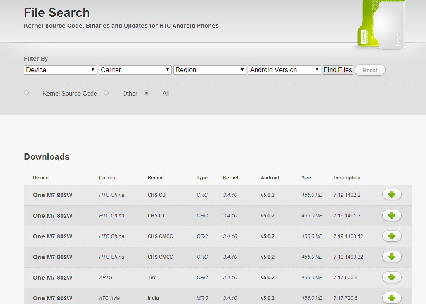Download the 7.19.1403.32 CHS CMCC file

point(392,257)
